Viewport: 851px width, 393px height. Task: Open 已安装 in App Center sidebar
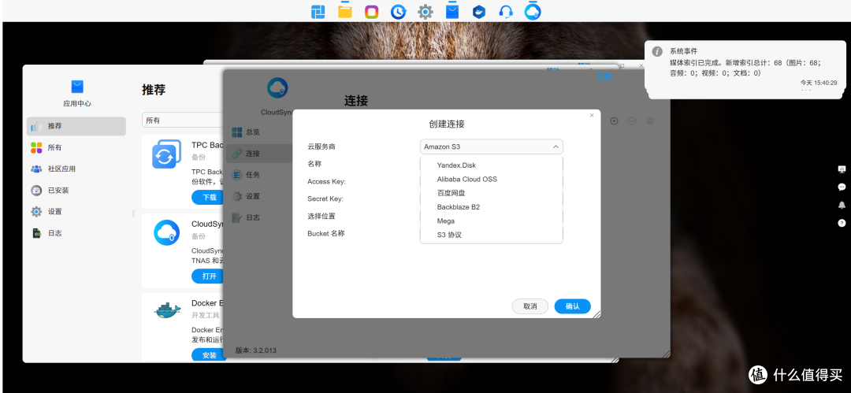point(76,191)
